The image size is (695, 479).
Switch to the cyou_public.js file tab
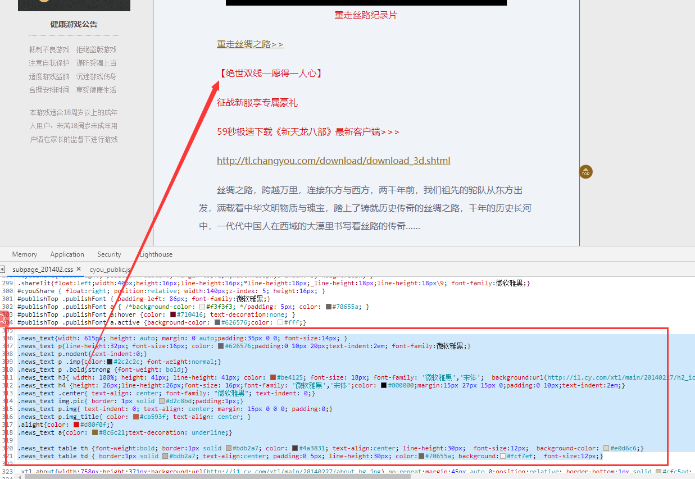coord(110,270)
